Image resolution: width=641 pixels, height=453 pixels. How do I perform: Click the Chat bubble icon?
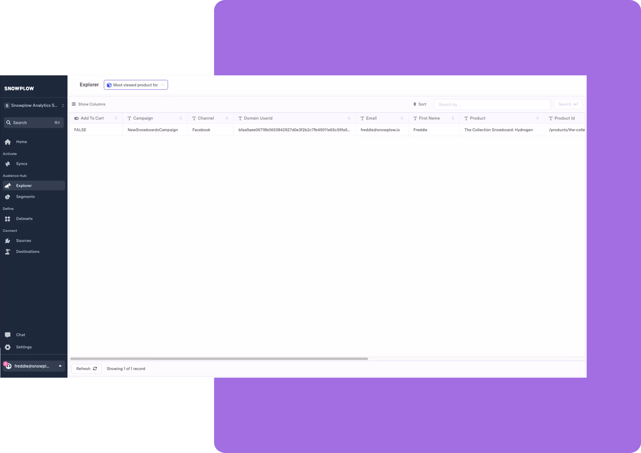pyautogui.click(x=8, y=335)
